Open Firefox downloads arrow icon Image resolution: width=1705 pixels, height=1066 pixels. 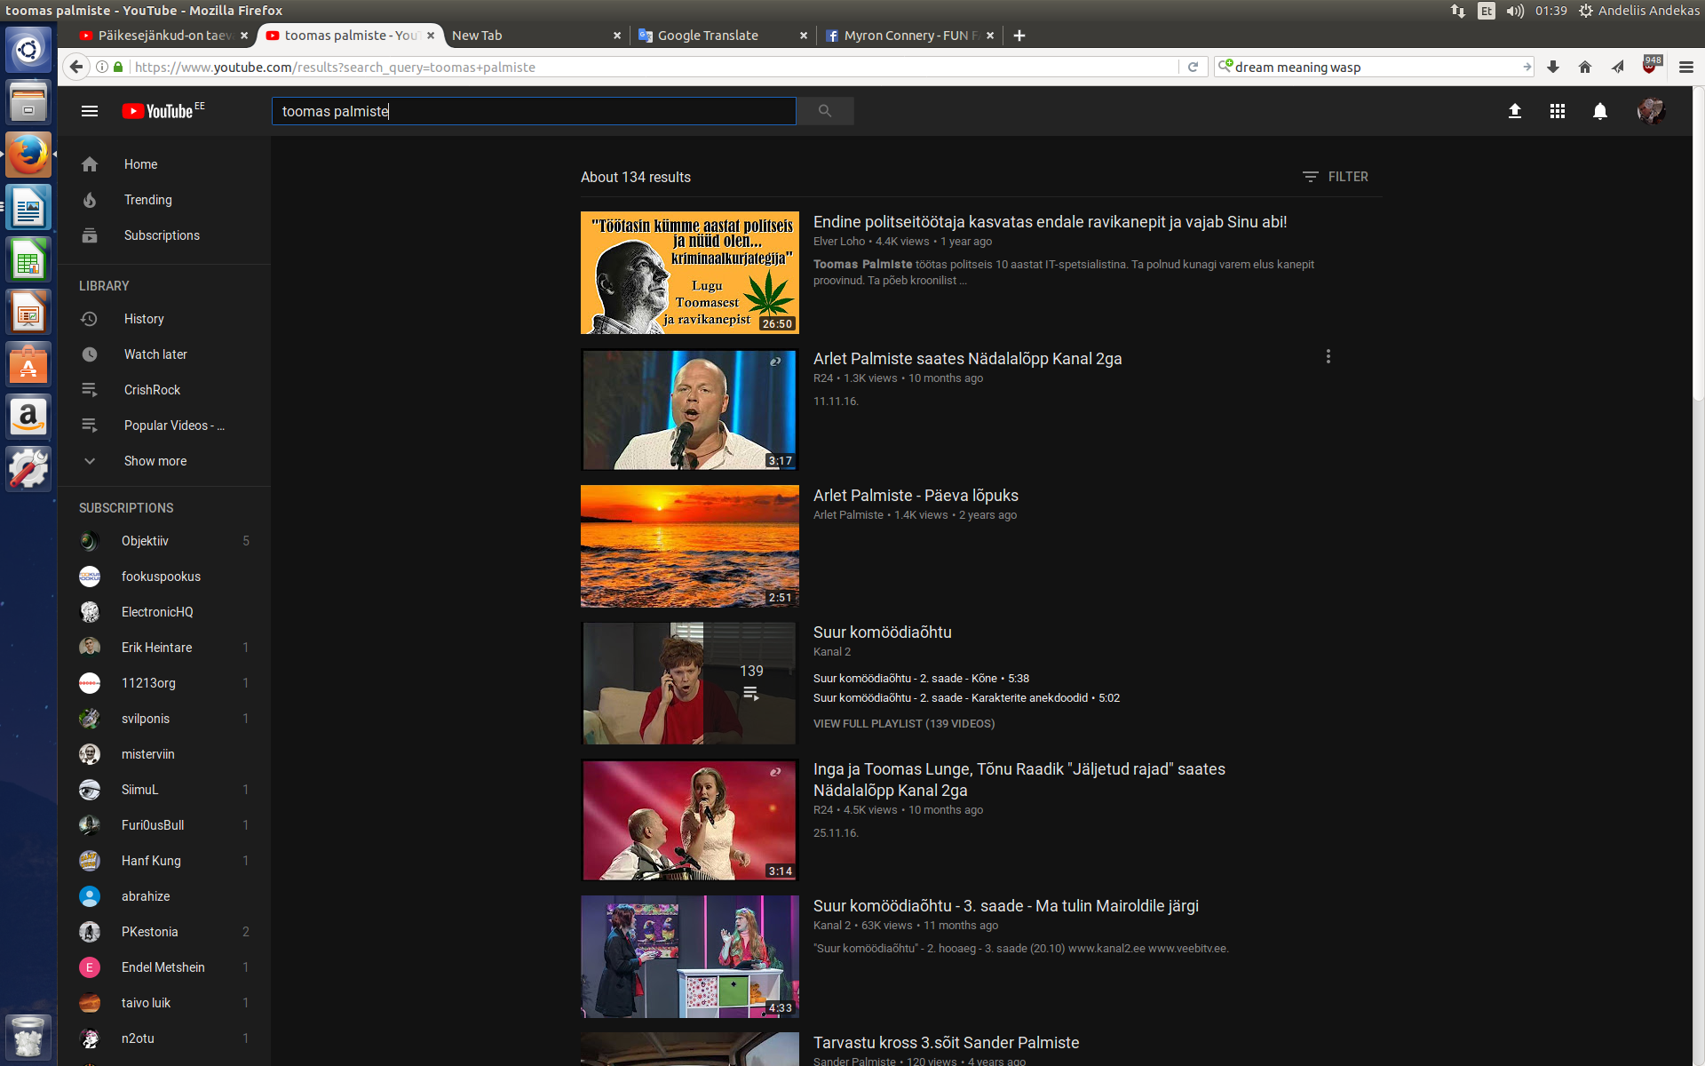click(x=1553, y=67)
